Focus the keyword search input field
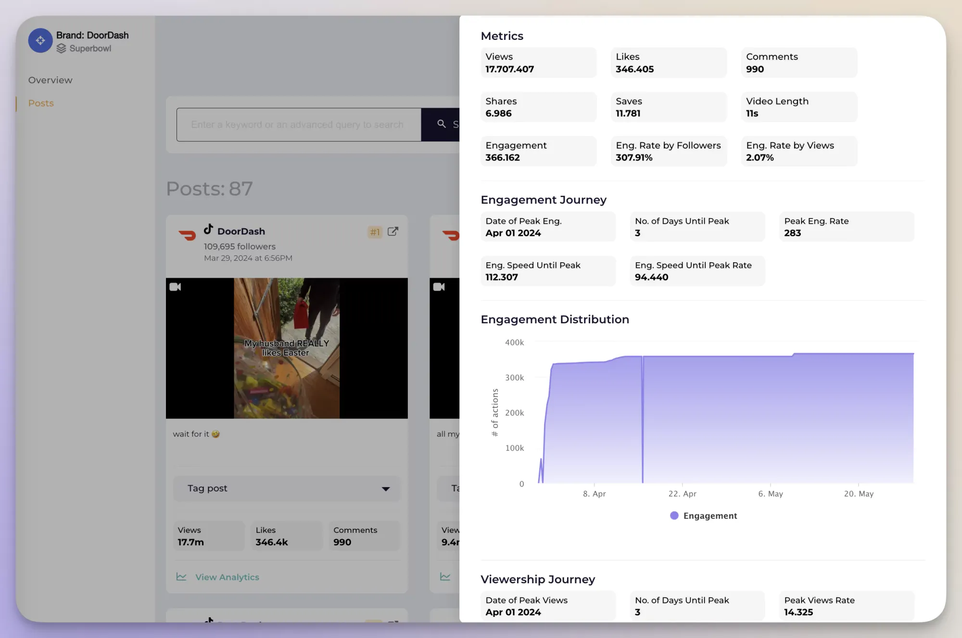Screen dimensions: 962x638 299,125
